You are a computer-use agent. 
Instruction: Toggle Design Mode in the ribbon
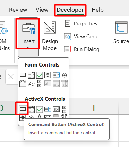[50, 36]
